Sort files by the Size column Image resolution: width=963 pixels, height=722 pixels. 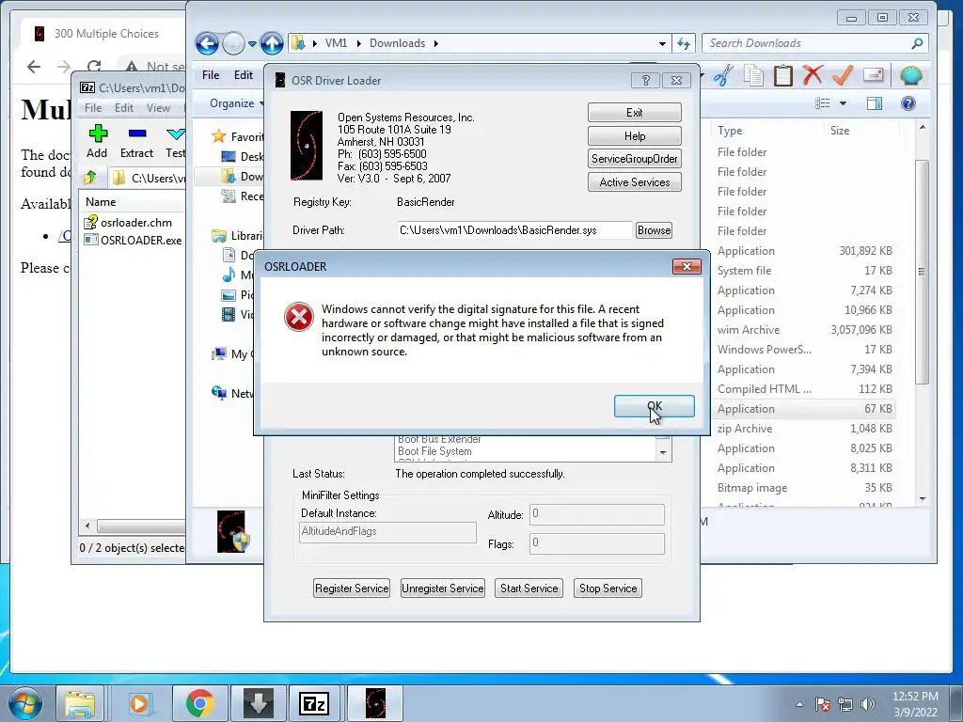860,131
